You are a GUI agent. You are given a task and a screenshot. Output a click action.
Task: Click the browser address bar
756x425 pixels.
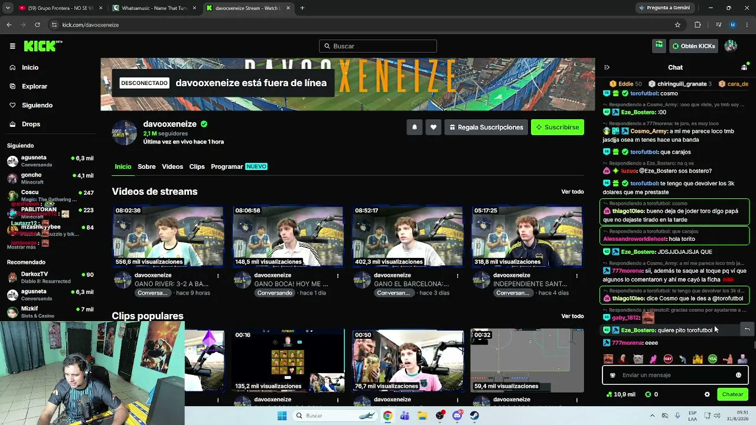366,25
